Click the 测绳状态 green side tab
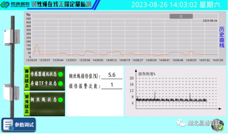 point(27,104)
